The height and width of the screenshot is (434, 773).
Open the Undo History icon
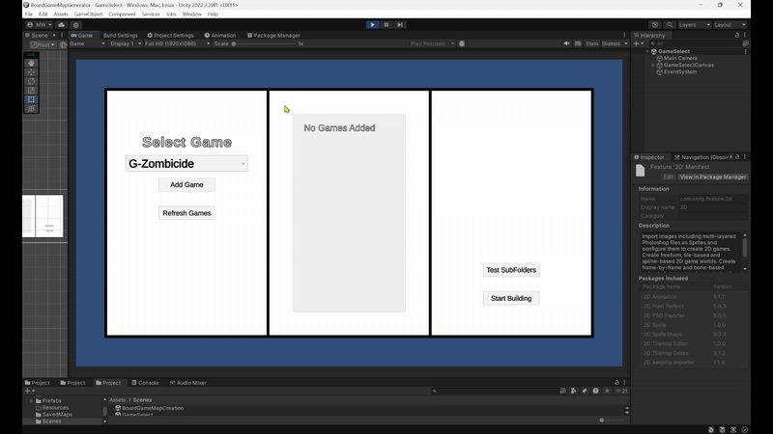tap(655, 24)
